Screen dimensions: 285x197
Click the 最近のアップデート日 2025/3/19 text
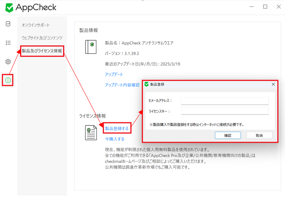pos(143,64)
